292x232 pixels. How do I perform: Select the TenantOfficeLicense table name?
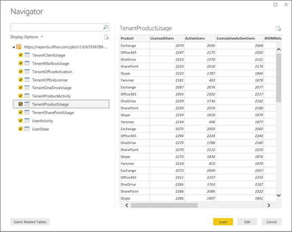[x=50, y=80]
